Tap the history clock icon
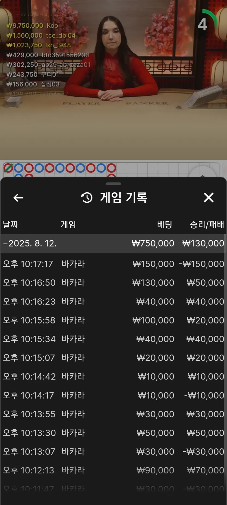 coord(87,198)
